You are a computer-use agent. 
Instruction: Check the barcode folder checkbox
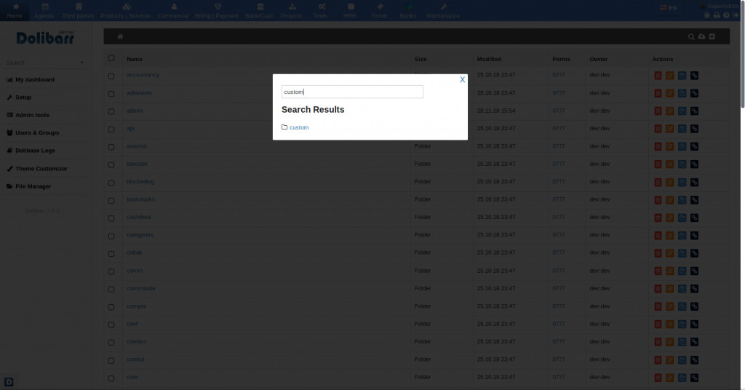pyautogui.click(x=111, y=165)
